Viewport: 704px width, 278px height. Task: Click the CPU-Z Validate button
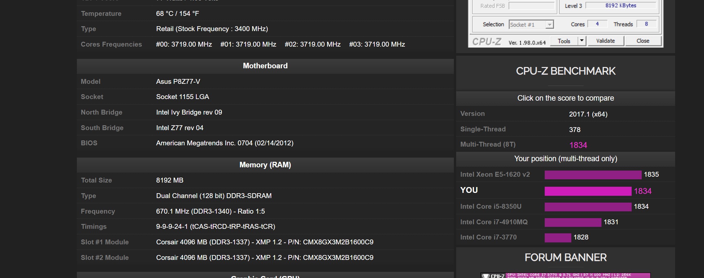[x=606, y=41]
